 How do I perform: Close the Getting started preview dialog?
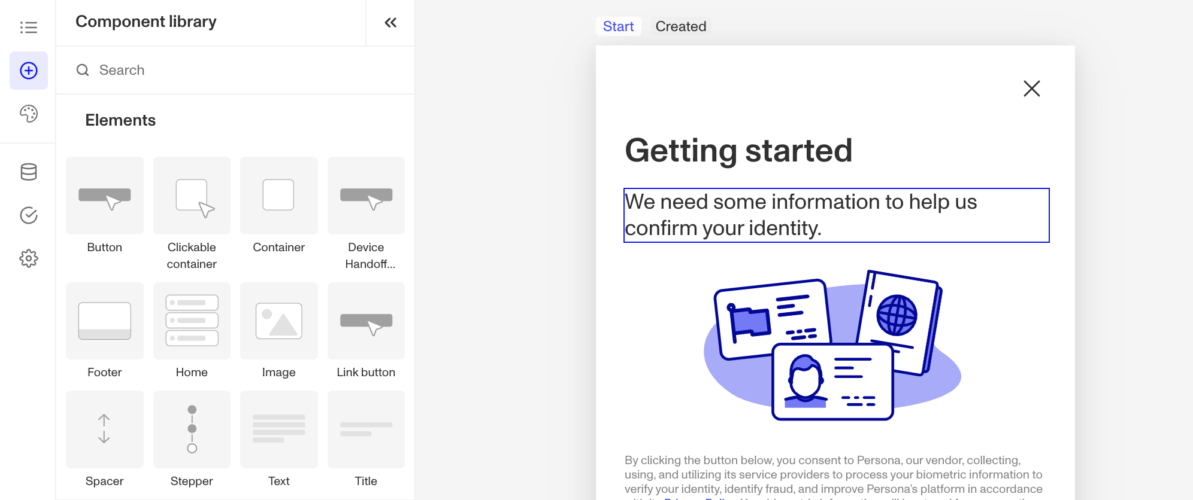(1031, 89)
